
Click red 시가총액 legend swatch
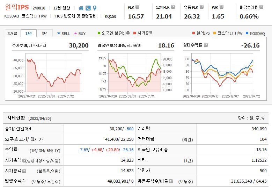(135, 33)
